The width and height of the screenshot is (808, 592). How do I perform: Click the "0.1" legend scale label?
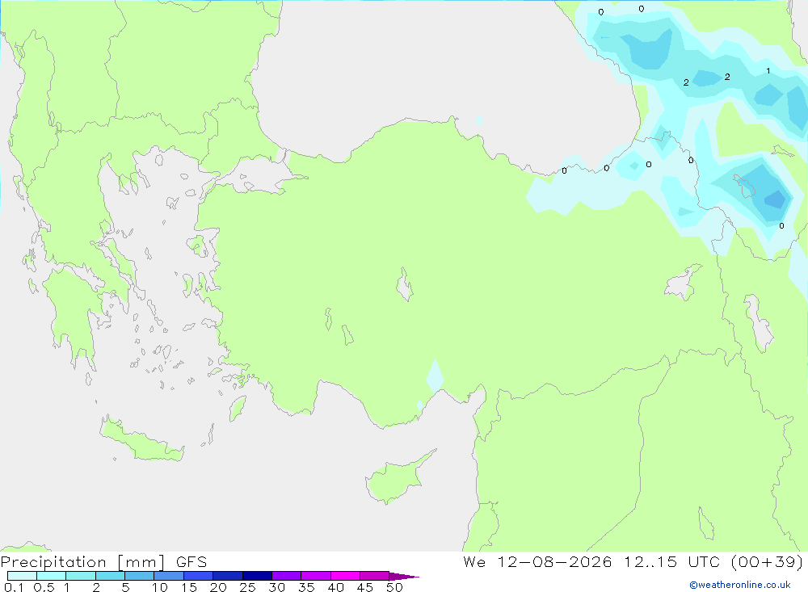14,587
